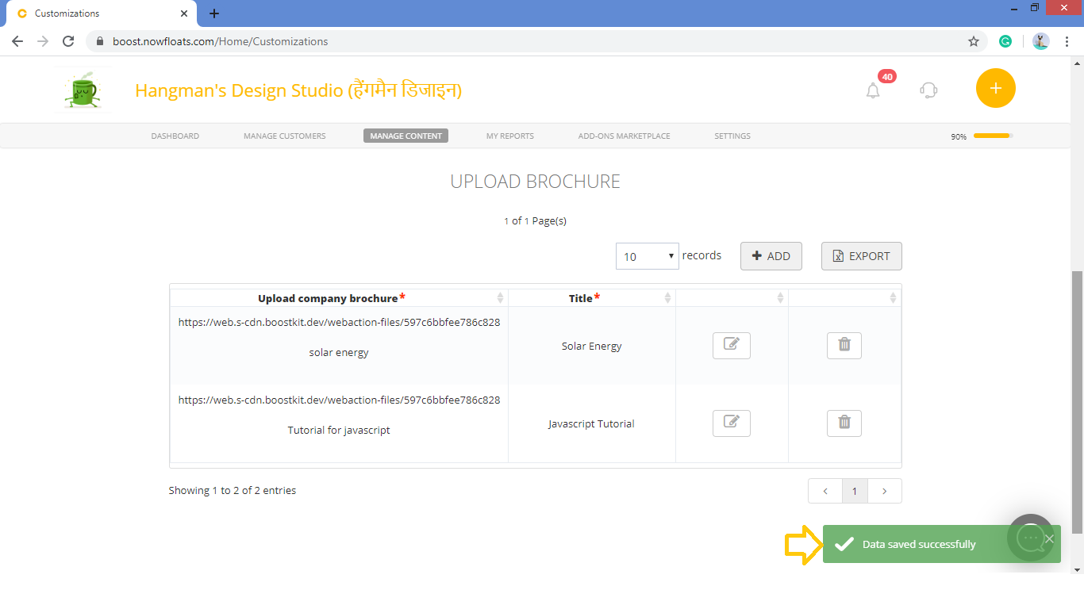
Task: Go forward in browser history
Action: tap(43, 41)
